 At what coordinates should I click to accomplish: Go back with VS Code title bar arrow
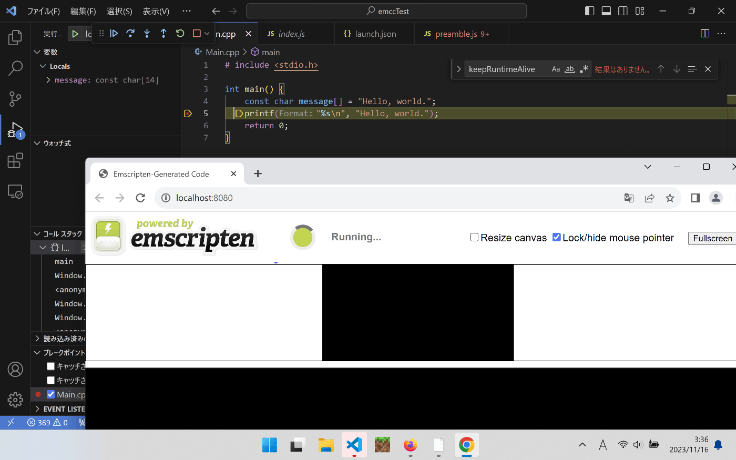coord(216,11)
